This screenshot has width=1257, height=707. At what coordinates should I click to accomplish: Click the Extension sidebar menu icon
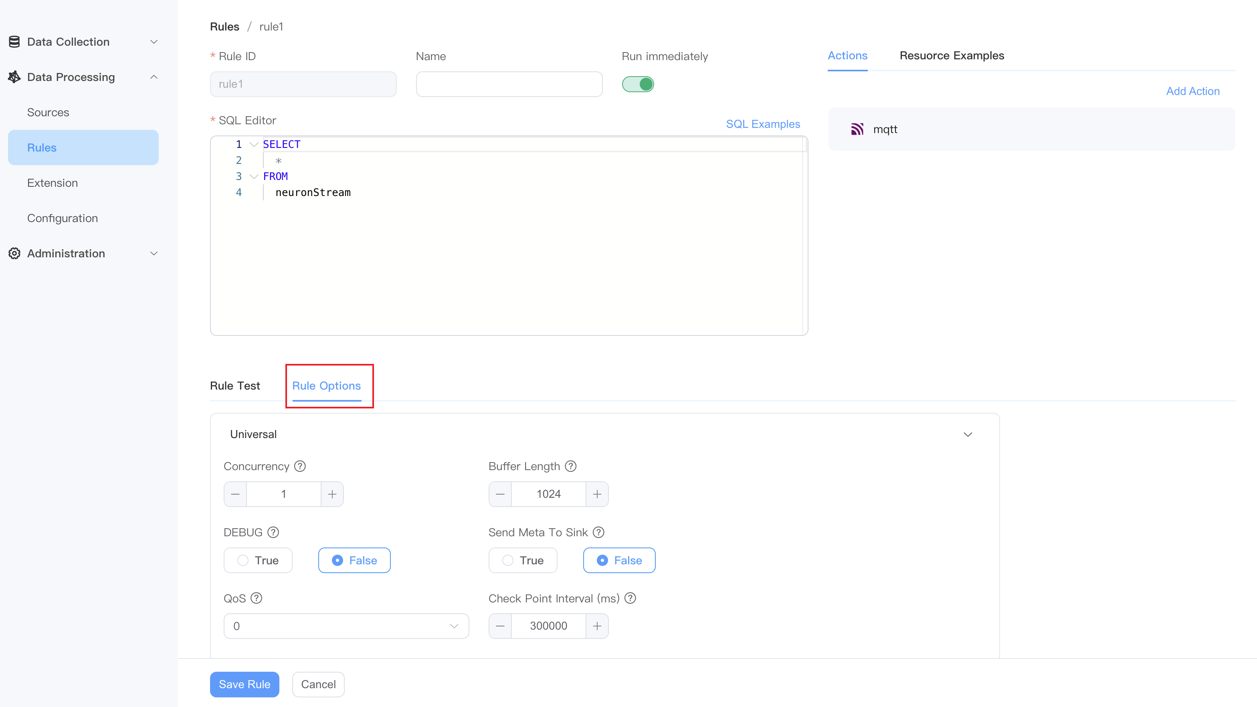pyautogui.click(x=53, y=182)
